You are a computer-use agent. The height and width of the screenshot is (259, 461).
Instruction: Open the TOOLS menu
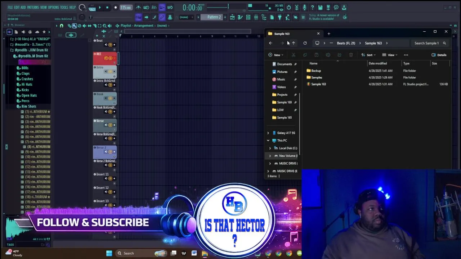tap(64, 7)
